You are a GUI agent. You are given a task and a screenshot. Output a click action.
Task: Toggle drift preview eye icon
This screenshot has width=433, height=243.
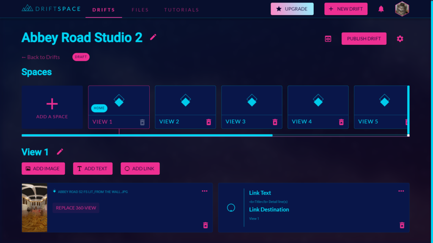pyautogui.click(x=328, y=39)
